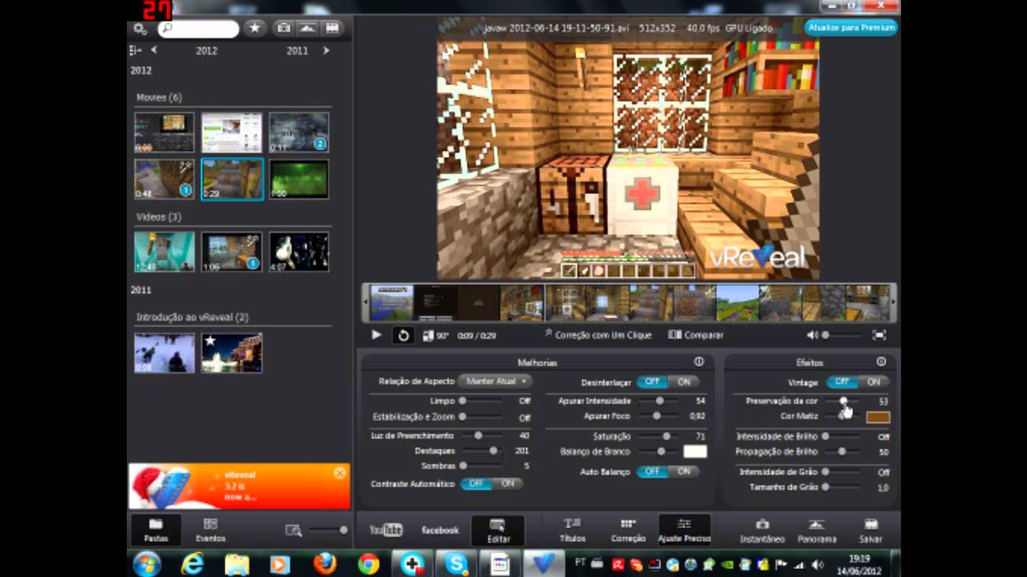1027x577 pixels.
Task: Open Relação de Aspecto Manter Atual dropdown
Action: click(495, 381)
